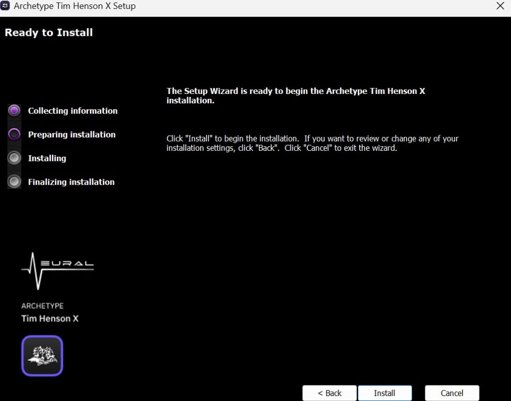
Task: Select the Finalizing installation step label
Action: click(x=71, y=182)
